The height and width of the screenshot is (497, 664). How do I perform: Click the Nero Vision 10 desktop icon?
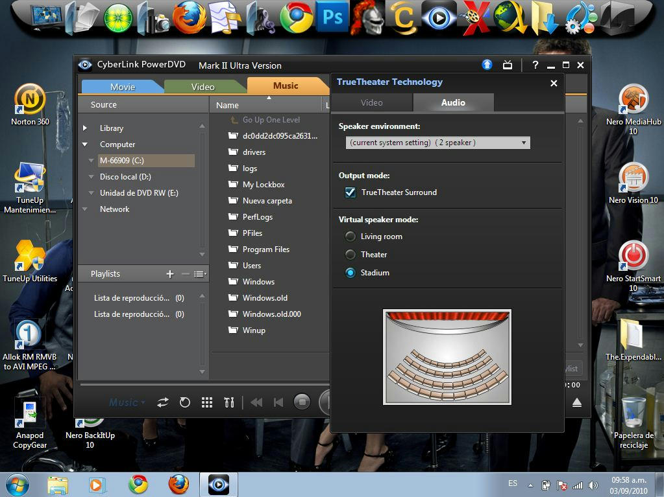pyautogui.click(x=633, y=183)
